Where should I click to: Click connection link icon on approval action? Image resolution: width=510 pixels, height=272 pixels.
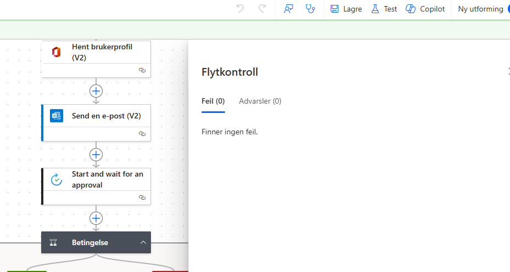tap(142, 197)
